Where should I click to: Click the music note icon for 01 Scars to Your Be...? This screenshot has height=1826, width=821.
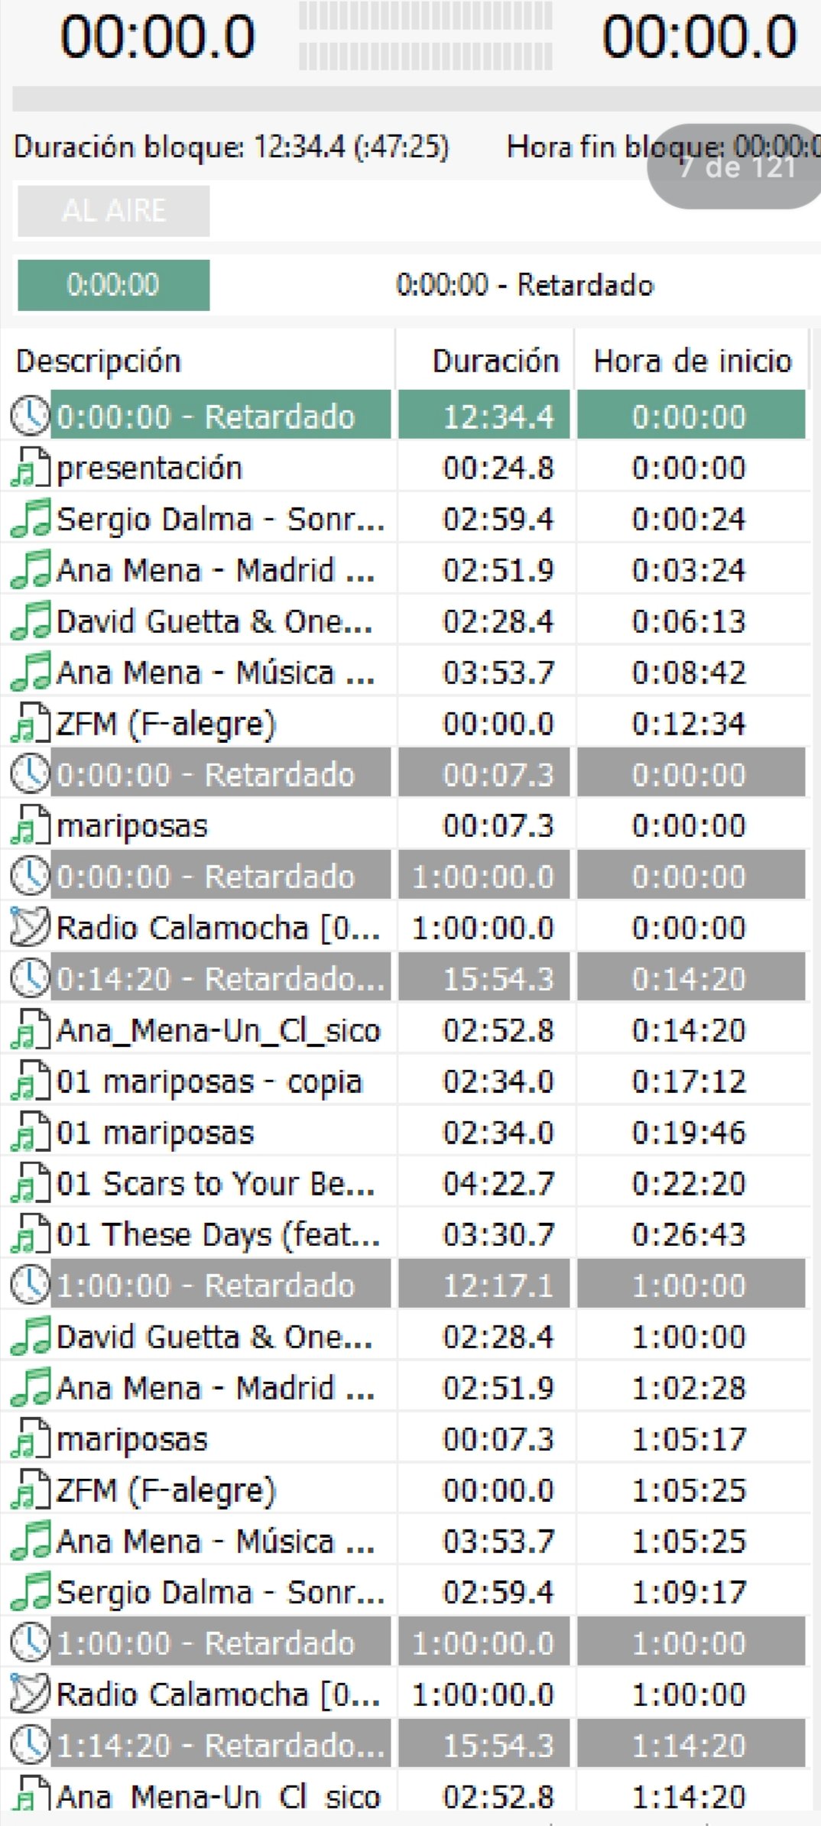tap(30, 1183)
